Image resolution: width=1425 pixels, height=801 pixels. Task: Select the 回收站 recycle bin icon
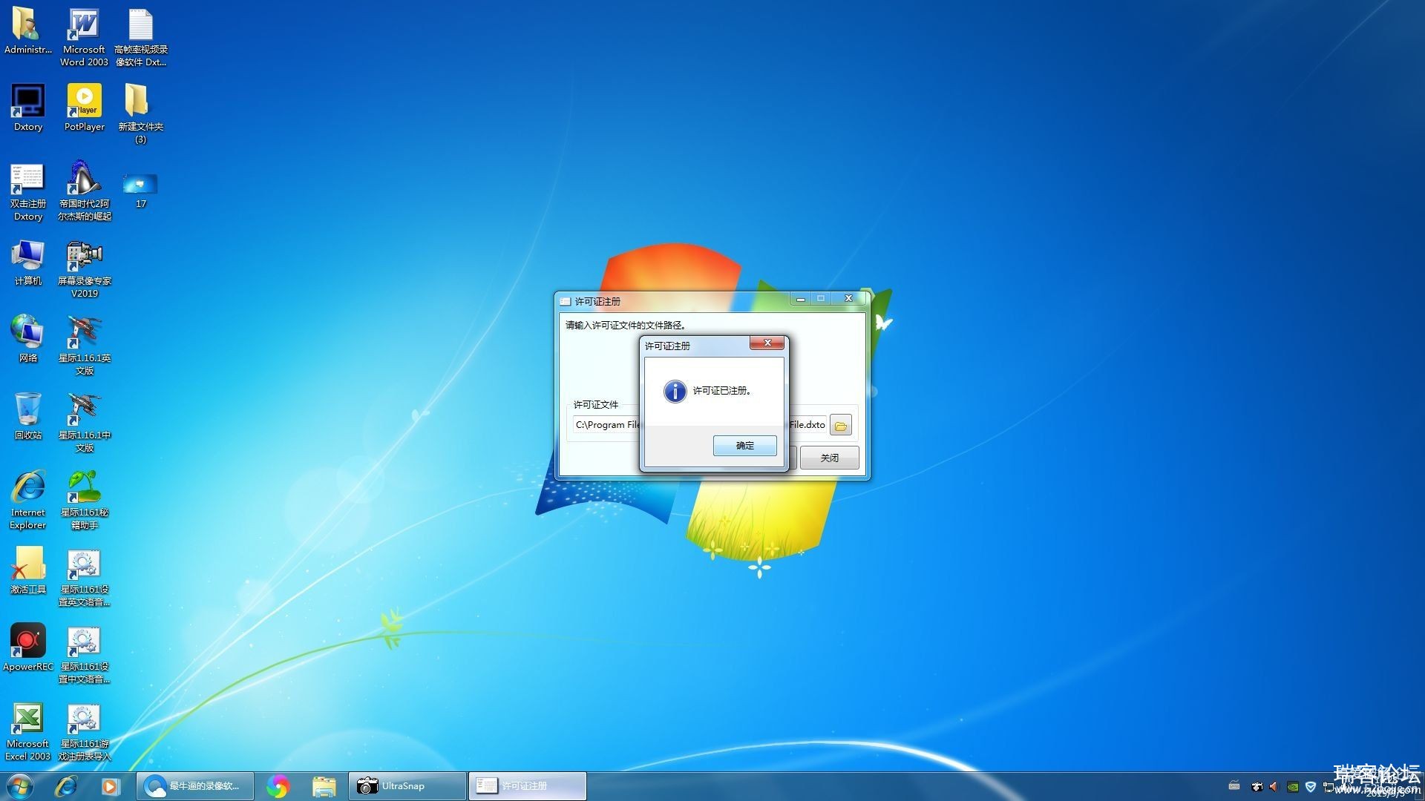[27, 416]
